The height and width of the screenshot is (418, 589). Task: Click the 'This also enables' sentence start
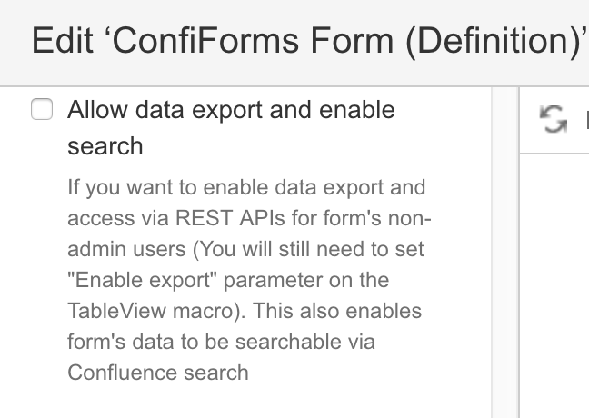[337, 311]
